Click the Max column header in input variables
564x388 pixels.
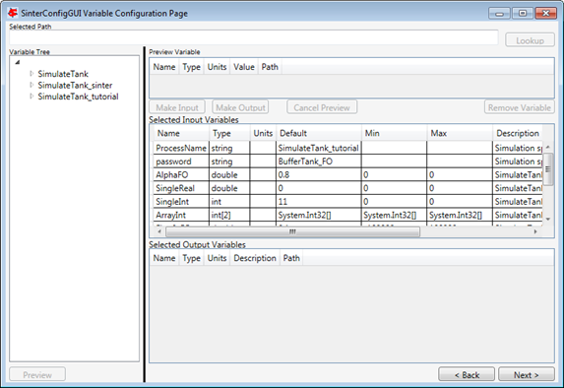click(460, 133)
